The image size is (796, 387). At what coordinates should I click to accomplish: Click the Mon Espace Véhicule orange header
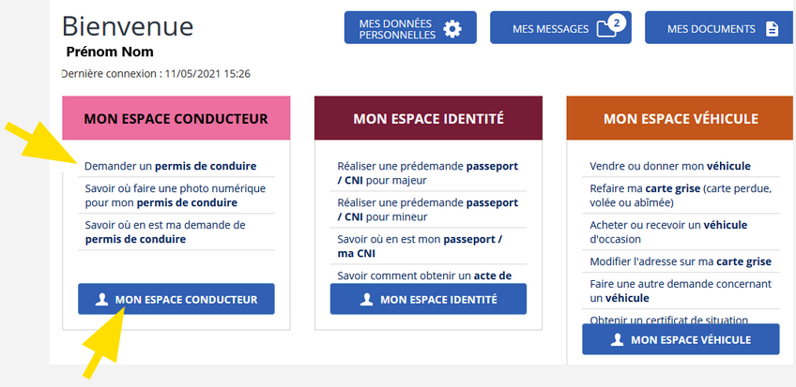pyautogui.click(x=680, y=118)
